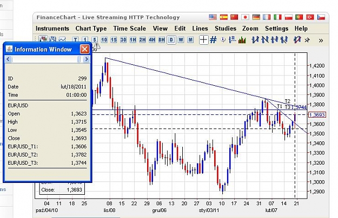Switch to 15-minute time scale
Screen dimensions: 338x218
click(x=114, y=40)
